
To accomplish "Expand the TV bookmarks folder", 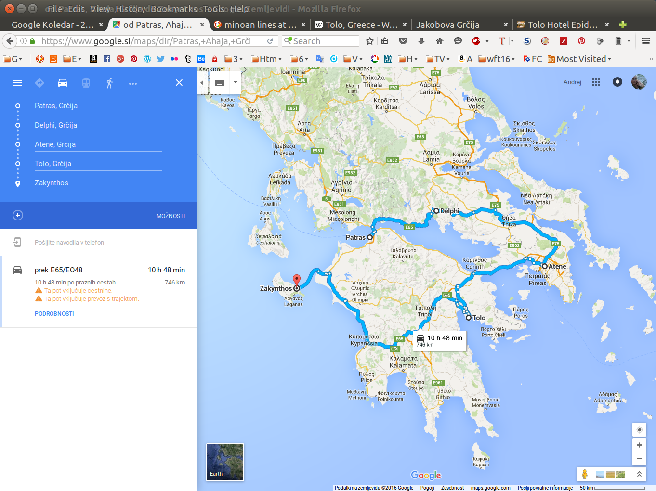I will tap(438, 59).
